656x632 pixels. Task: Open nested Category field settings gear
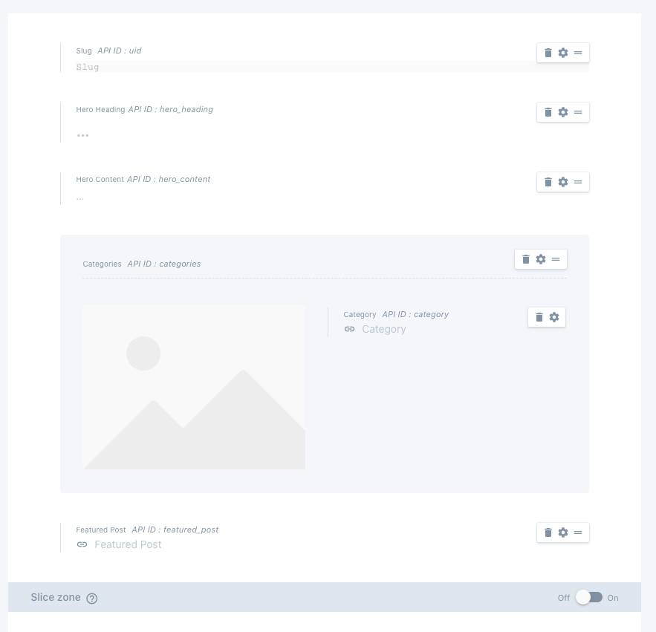coord(554,317)
